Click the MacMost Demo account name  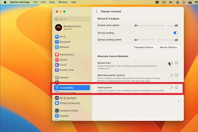72,26
